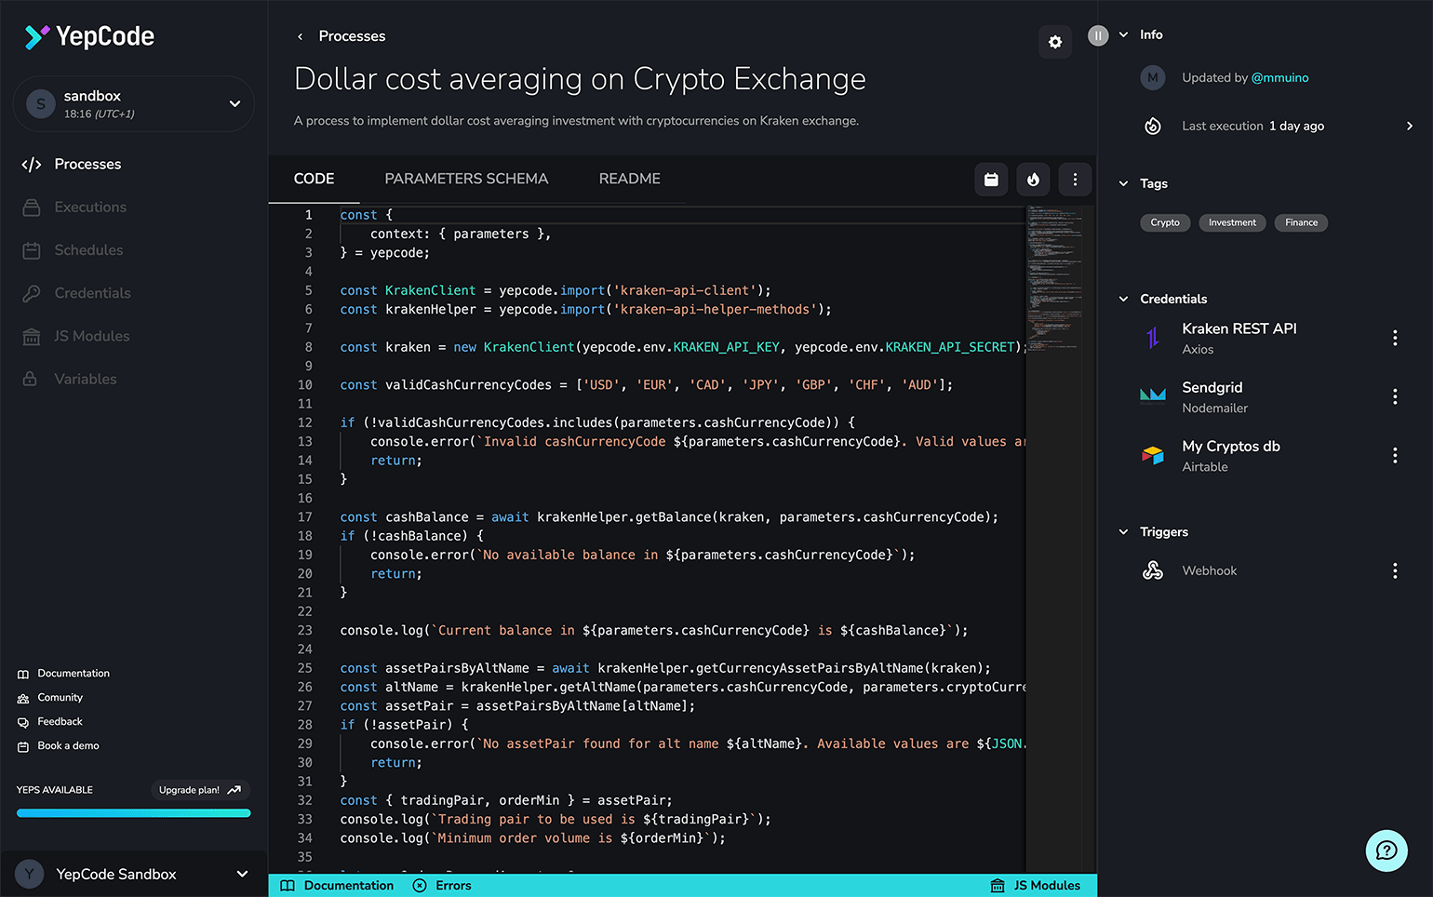The width and height of the screenshot is (1433, 897).
Task: Open the process settings gear
Action: point(1054,42)
